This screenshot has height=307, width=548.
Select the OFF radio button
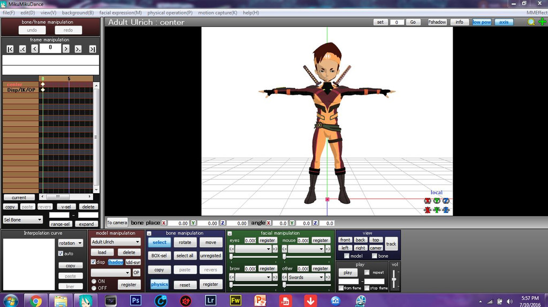(x=94, y=288)
